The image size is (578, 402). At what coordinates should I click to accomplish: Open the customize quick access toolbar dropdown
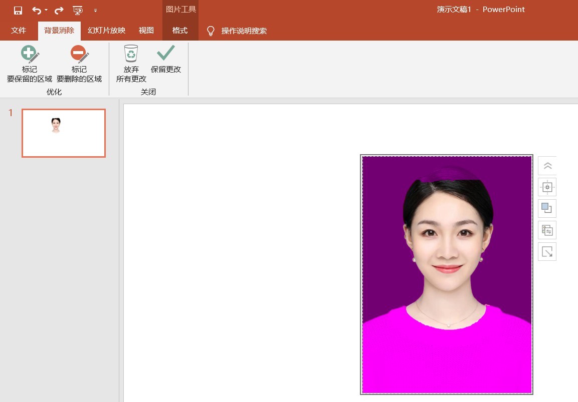tap(95, 10)
